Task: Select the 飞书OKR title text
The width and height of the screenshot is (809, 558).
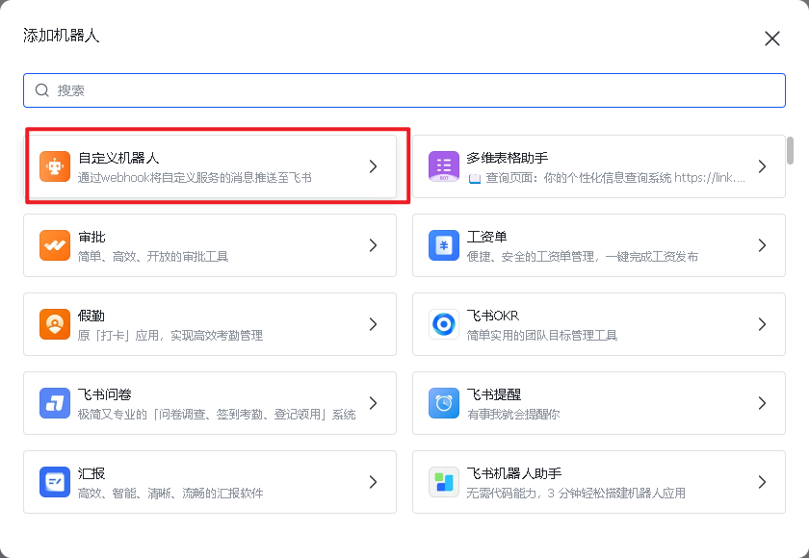Action: 493,316
